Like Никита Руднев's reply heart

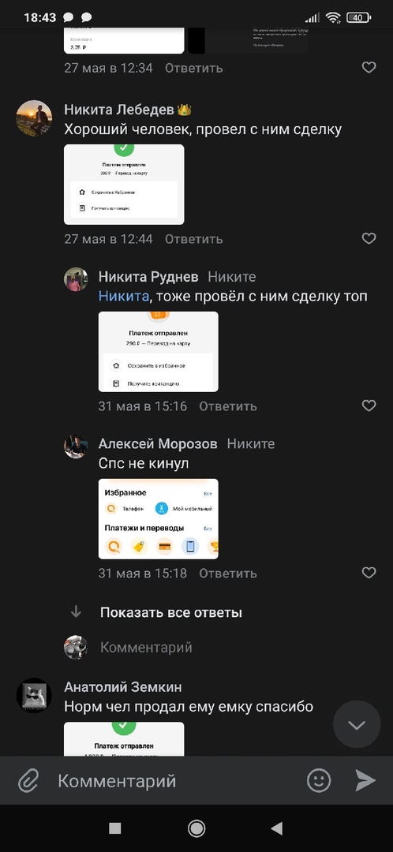(369, 405)
